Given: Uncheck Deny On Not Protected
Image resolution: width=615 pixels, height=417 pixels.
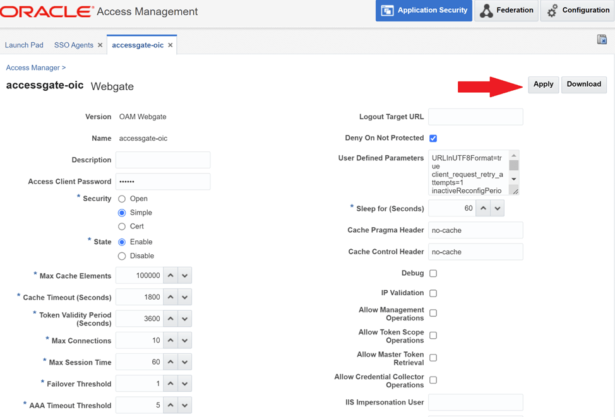Looking at the screenshot, I should [x=433, y=138].
